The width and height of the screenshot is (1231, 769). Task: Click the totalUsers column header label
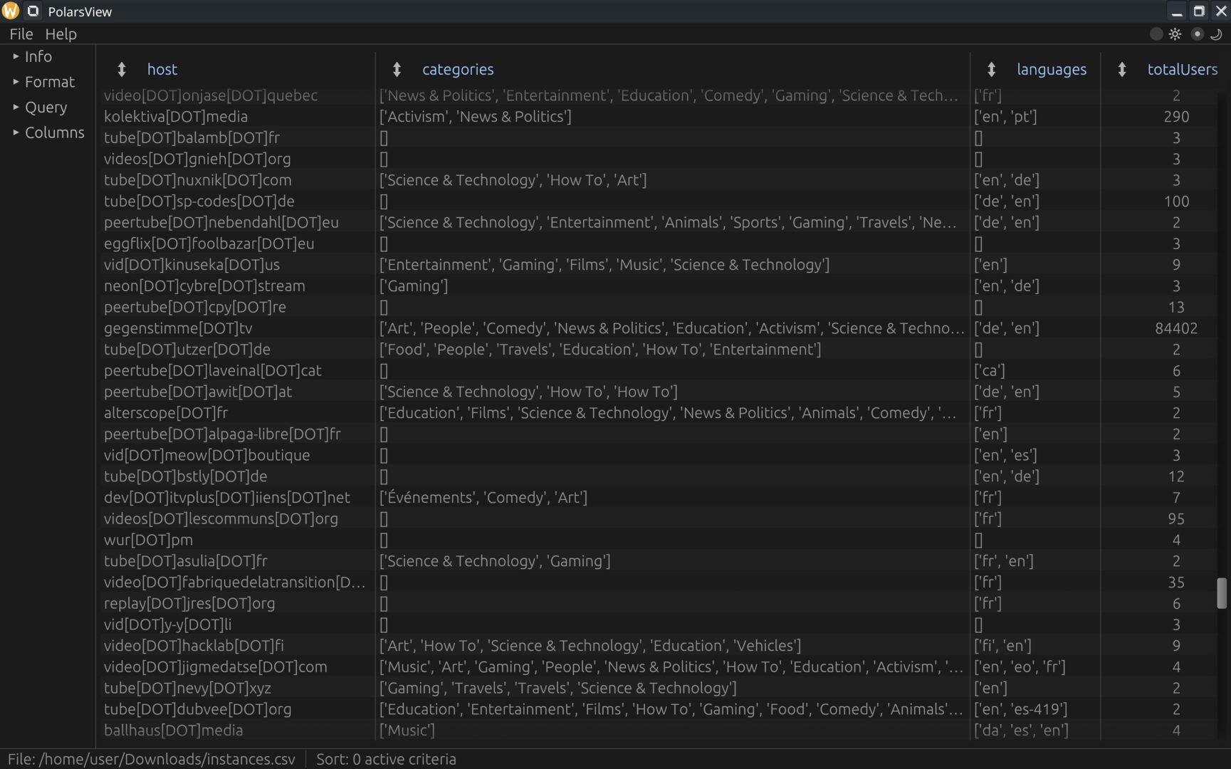1183,69
